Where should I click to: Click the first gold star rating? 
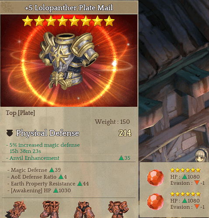tap(27, 21)
